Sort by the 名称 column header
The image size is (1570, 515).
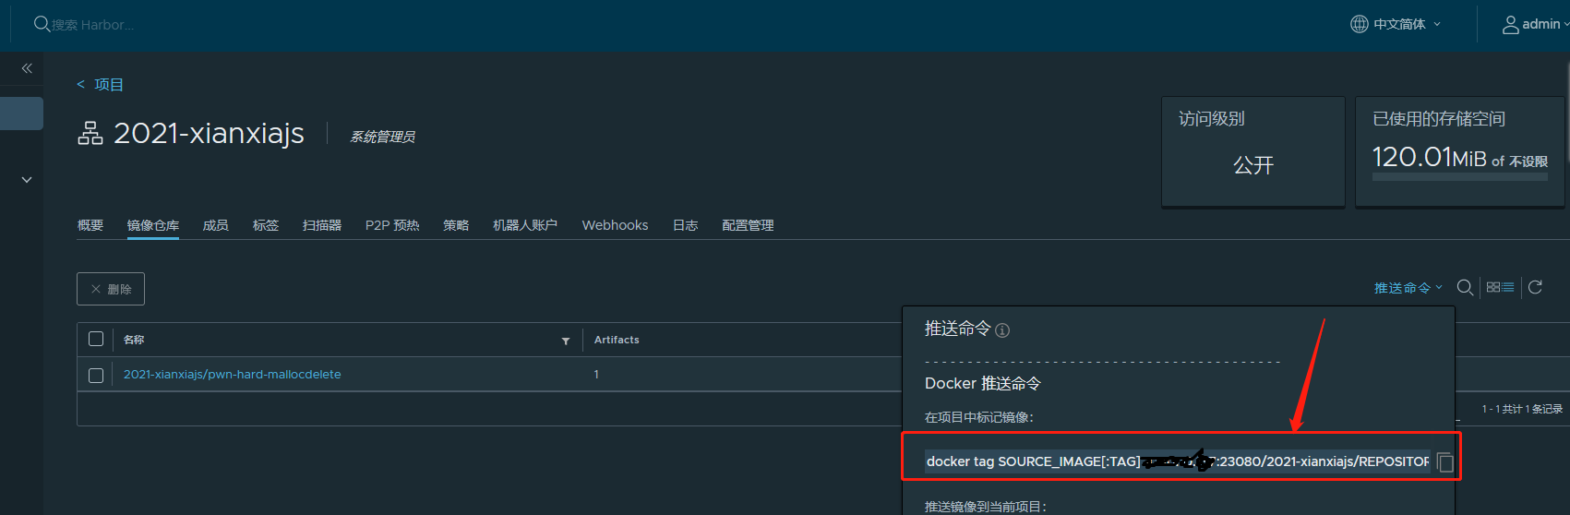click(x=134, y=340)
